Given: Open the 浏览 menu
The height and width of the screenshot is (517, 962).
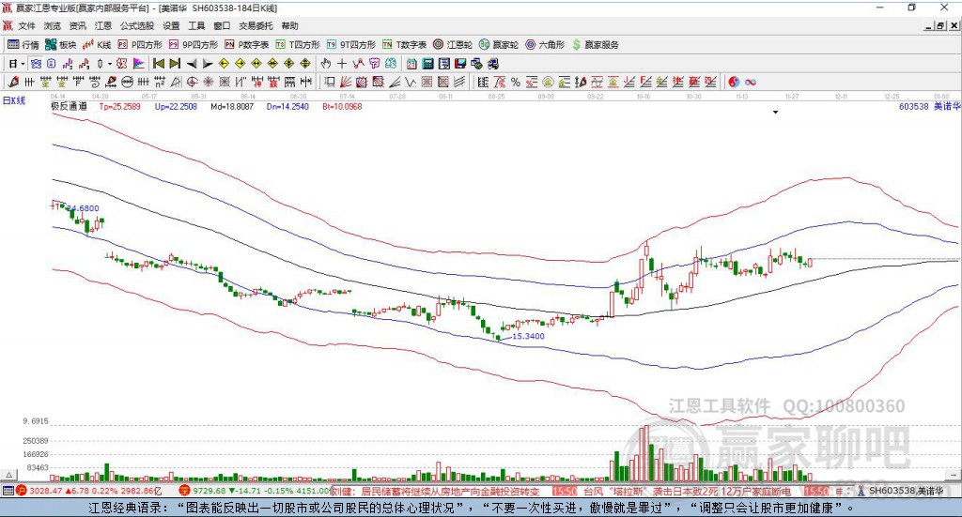Looking at the screenshot, I should (53, 25).
